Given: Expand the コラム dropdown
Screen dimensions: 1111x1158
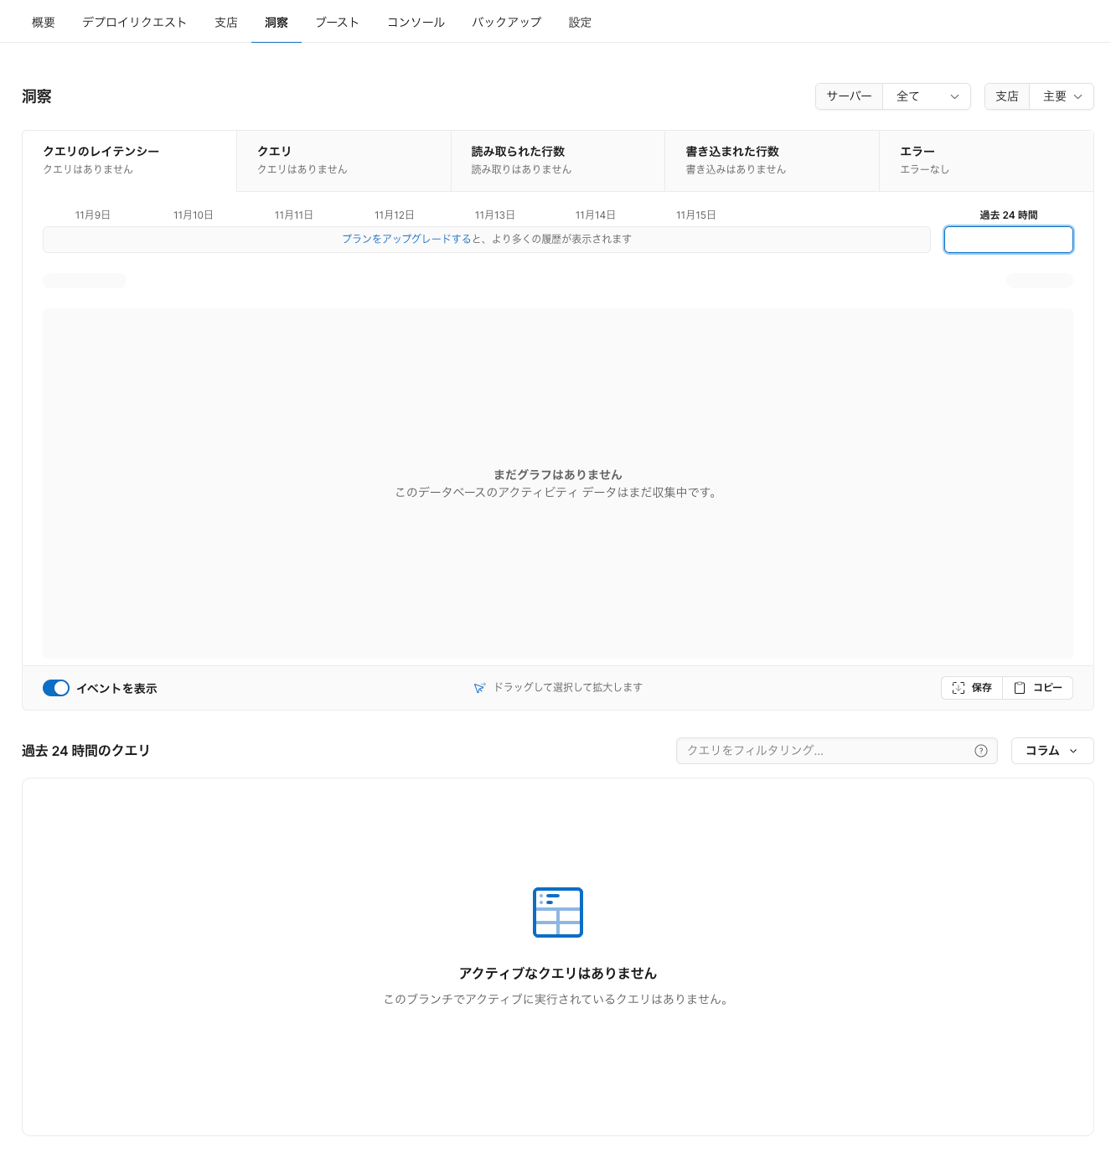Looking at the screenshot, I should coord(1052,751).
